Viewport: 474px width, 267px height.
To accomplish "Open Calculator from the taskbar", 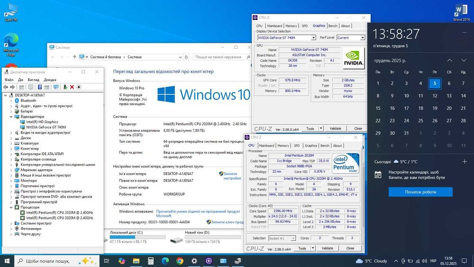I will click(151, 261).
